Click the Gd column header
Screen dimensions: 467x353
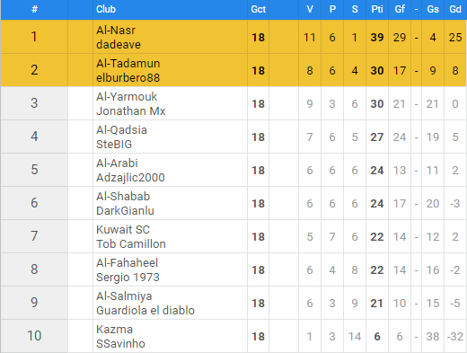455,9
